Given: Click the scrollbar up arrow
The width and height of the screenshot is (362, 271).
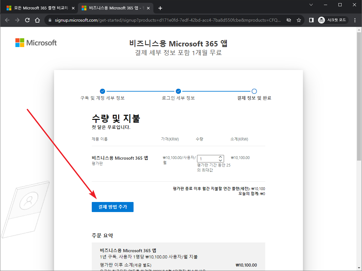Looking at the screenshot, I should pos(359,30).
